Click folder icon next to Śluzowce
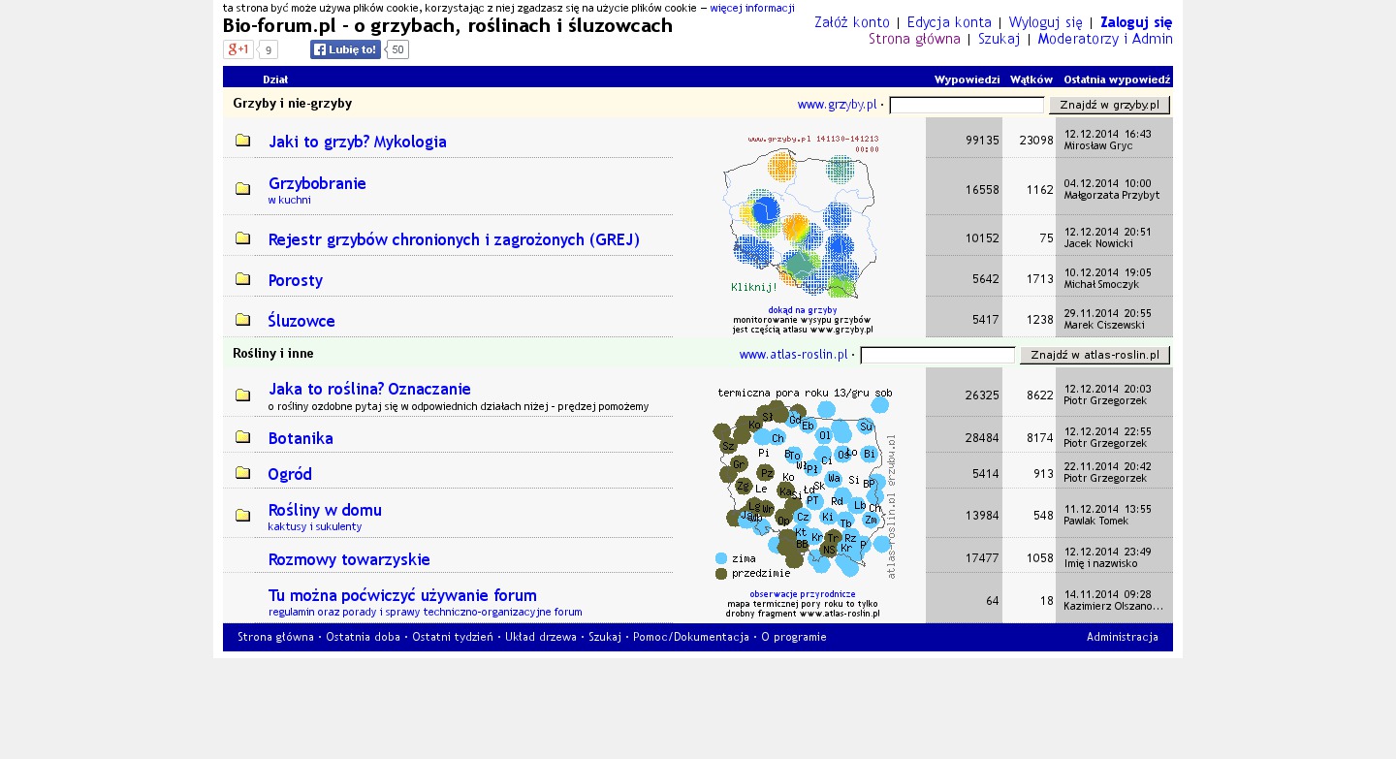The image size is (1396, 759). point(242,320)
